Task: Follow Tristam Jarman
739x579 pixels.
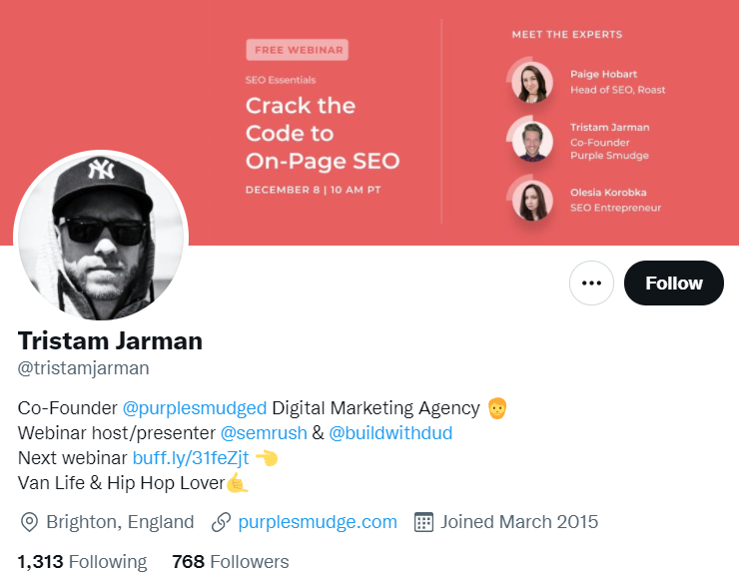Action: click(x=673, y=283)
